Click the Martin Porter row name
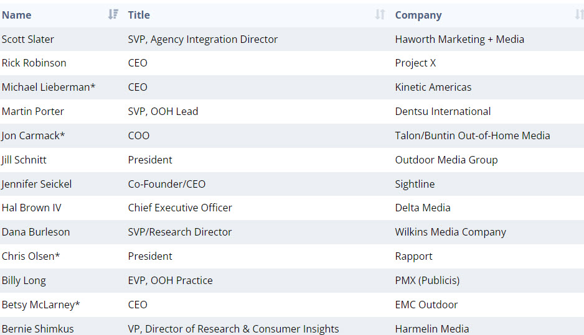 tap(33, 111)
